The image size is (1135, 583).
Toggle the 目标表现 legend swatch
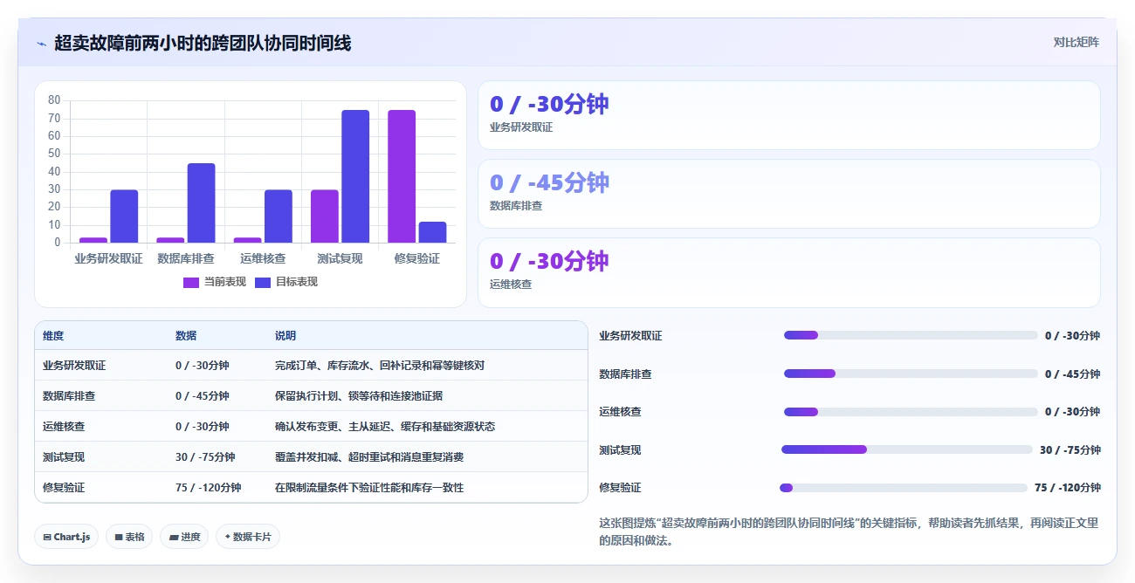263,282
